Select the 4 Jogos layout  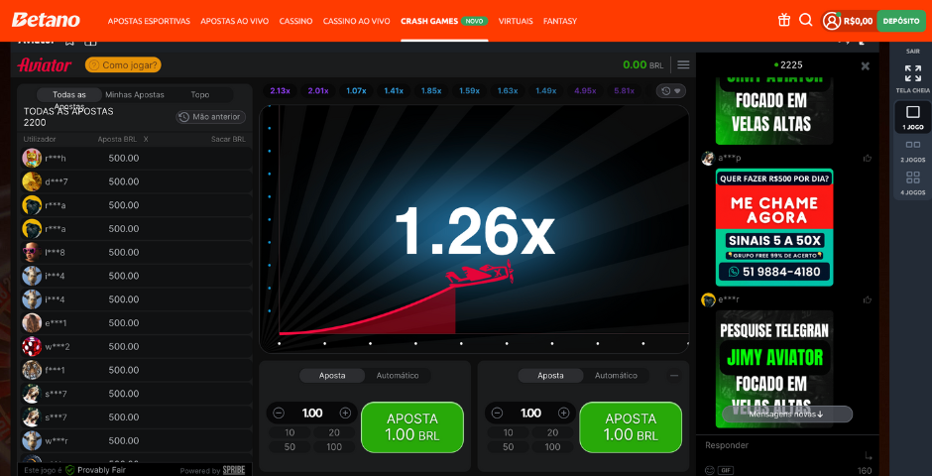coord(913,183)
